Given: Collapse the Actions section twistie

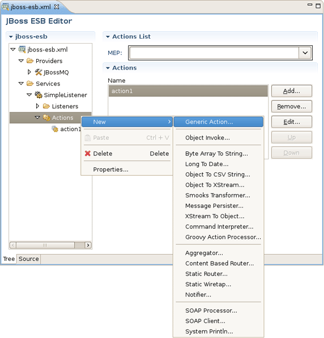Looking at the screenshot, I should [108, 68].
